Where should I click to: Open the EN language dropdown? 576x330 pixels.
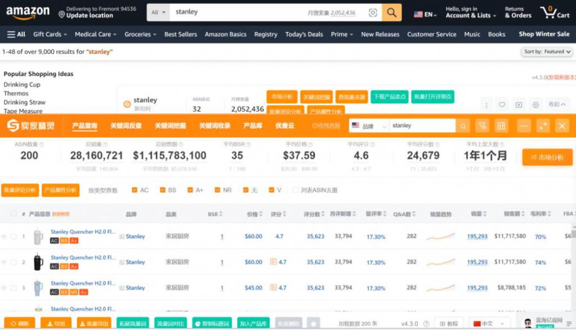(425, 14)
